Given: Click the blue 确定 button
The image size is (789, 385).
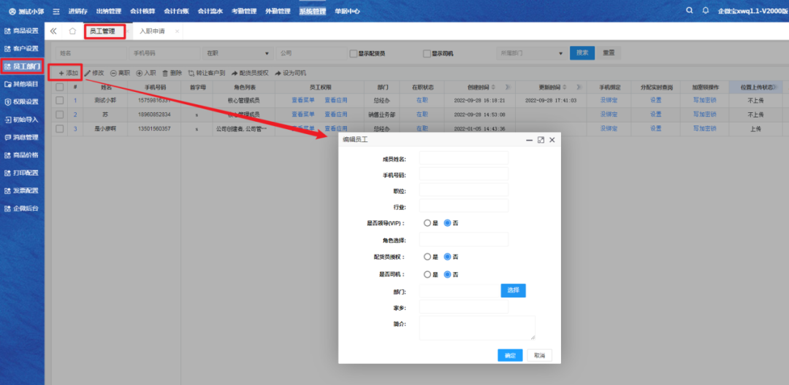Looking at the screenshot, I should pyautogui.click(x=509, y=355).
